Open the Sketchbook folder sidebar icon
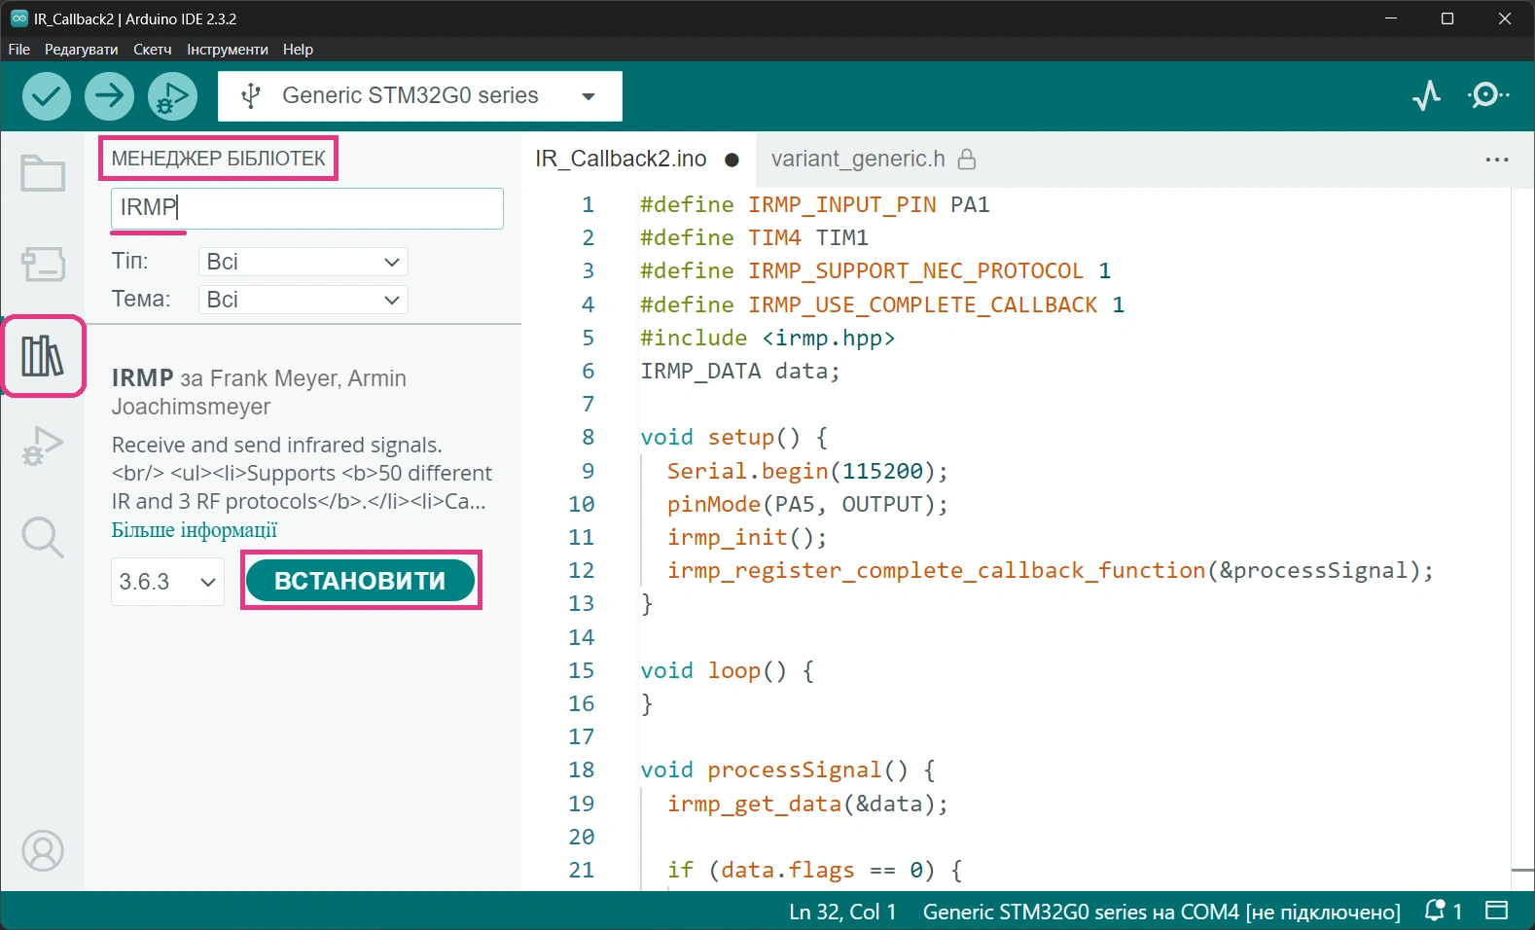 click(x=43, y=174)
